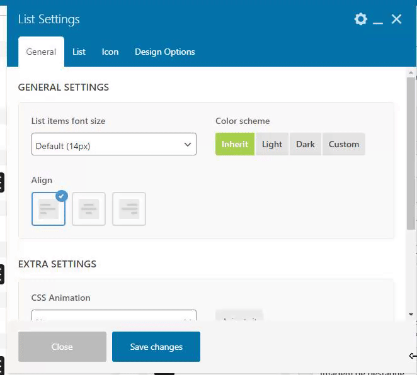Click the gray Close button

pos(62,347)
